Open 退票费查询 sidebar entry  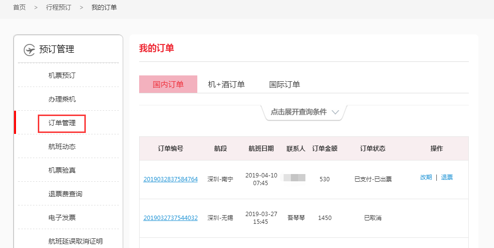click(65, 194)
